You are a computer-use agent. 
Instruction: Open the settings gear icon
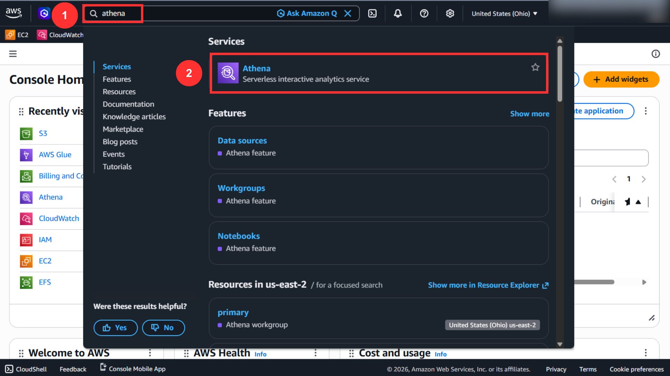click(450, 14)
